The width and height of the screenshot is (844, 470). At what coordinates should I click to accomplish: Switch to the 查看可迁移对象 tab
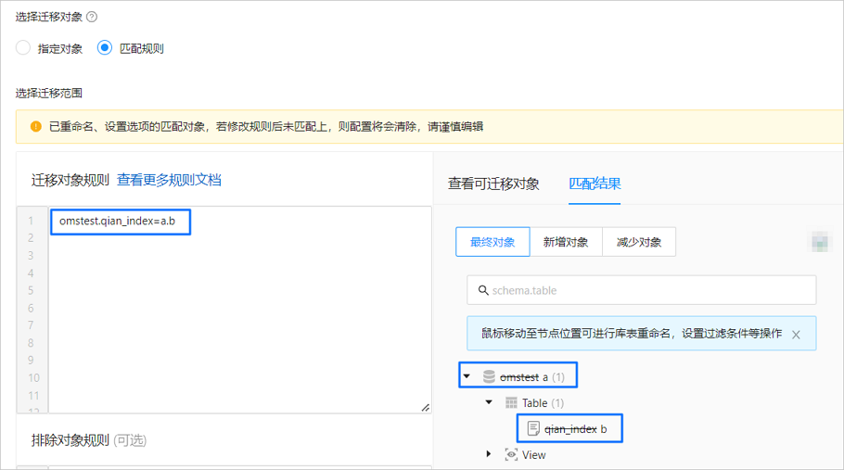point(493,184)
